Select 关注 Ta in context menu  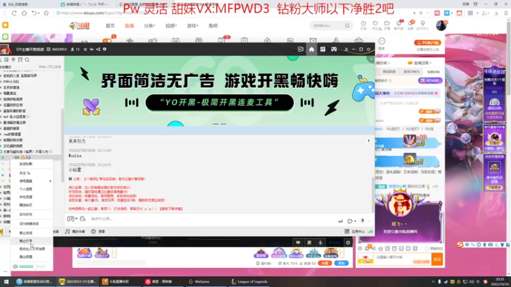25,173
